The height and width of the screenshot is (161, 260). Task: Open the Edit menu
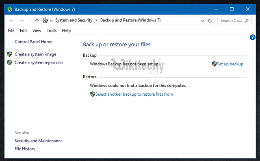tap(23, 30)
